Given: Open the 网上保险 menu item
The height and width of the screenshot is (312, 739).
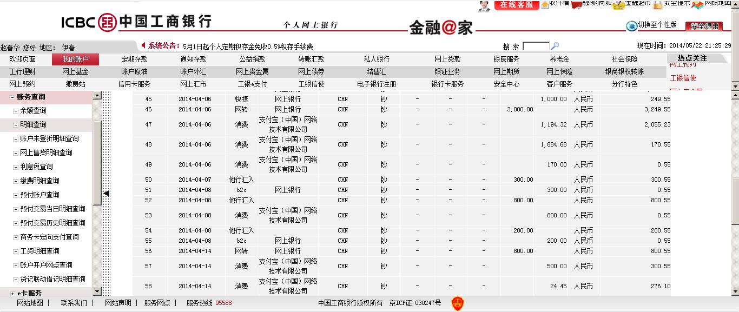Looking at the screenshot, I should click(x=559, y=71).
